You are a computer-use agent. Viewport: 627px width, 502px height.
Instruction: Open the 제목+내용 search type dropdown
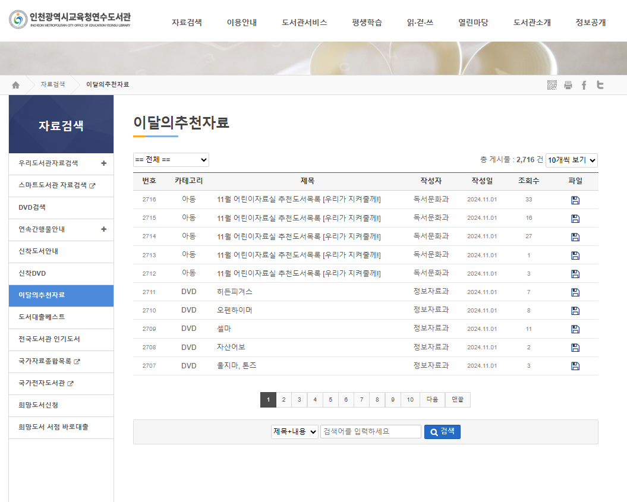295,432
